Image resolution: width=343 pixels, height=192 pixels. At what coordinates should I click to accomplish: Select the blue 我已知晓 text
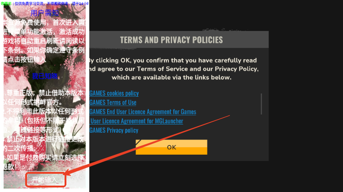tap(45, 76)
